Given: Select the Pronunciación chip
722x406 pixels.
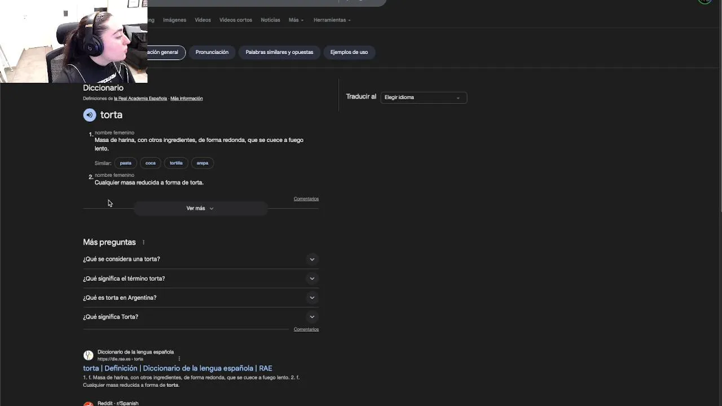Looking at the screenshot, I should coord(212,52).
